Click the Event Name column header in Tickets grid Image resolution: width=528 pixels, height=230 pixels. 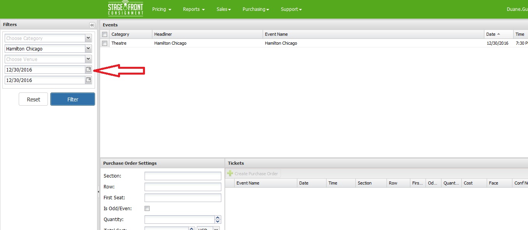click(266, 183)
